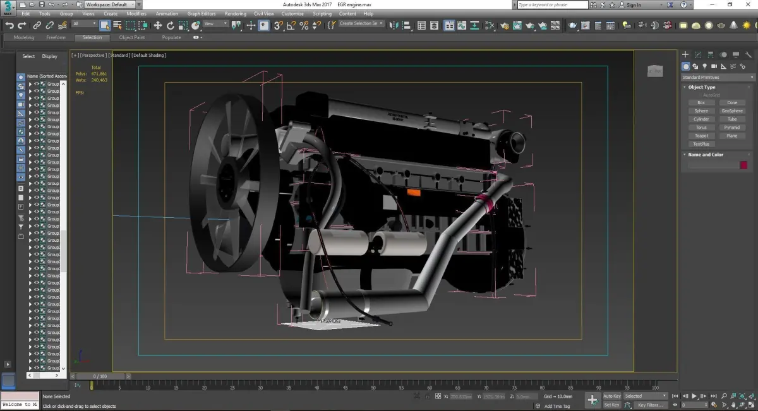Screen dimensions: 758x411
Task: Click the Undo arrow icon
Action: [9, 26]
